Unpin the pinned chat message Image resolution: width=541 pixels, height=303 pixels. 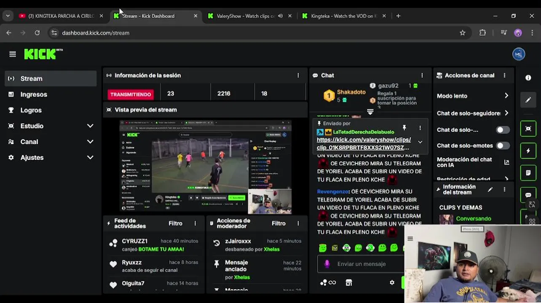pos(404,128)
